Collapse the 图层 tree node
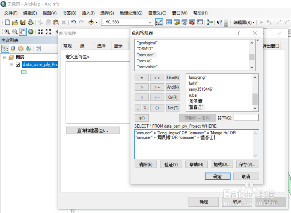Viewport: 291px width, 213px height. pos(5,57)
